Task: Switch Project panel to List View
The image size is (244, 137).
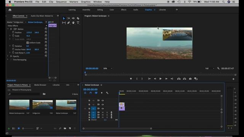Action: [14, 129]
